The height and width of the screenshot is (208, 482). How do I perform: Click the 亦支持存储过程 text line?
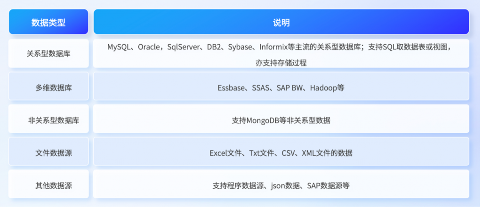point(281,63)
